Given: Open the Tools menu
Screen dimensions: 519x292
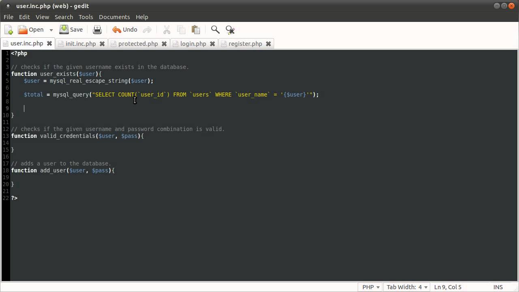Looking at the screenshot, I should [x=86, y=17].
